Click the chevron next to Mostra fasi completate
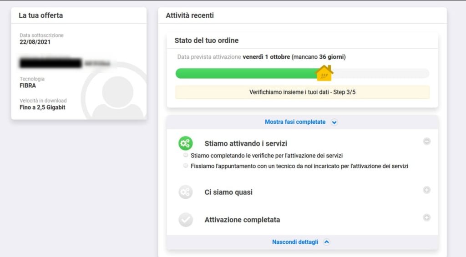Viewport: 466px width, 257px height. 334,122
